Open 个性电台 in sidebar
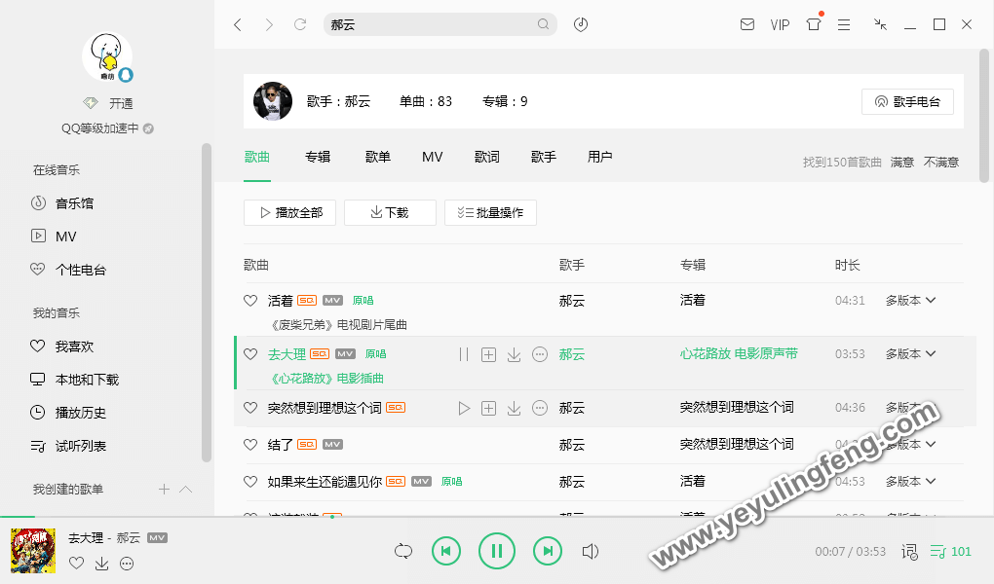 click(81, 270)
